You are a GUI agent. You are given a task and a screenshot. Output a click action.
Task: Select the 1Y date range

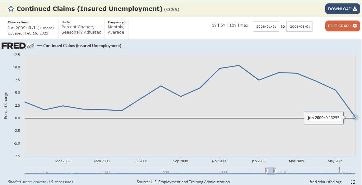214,25
